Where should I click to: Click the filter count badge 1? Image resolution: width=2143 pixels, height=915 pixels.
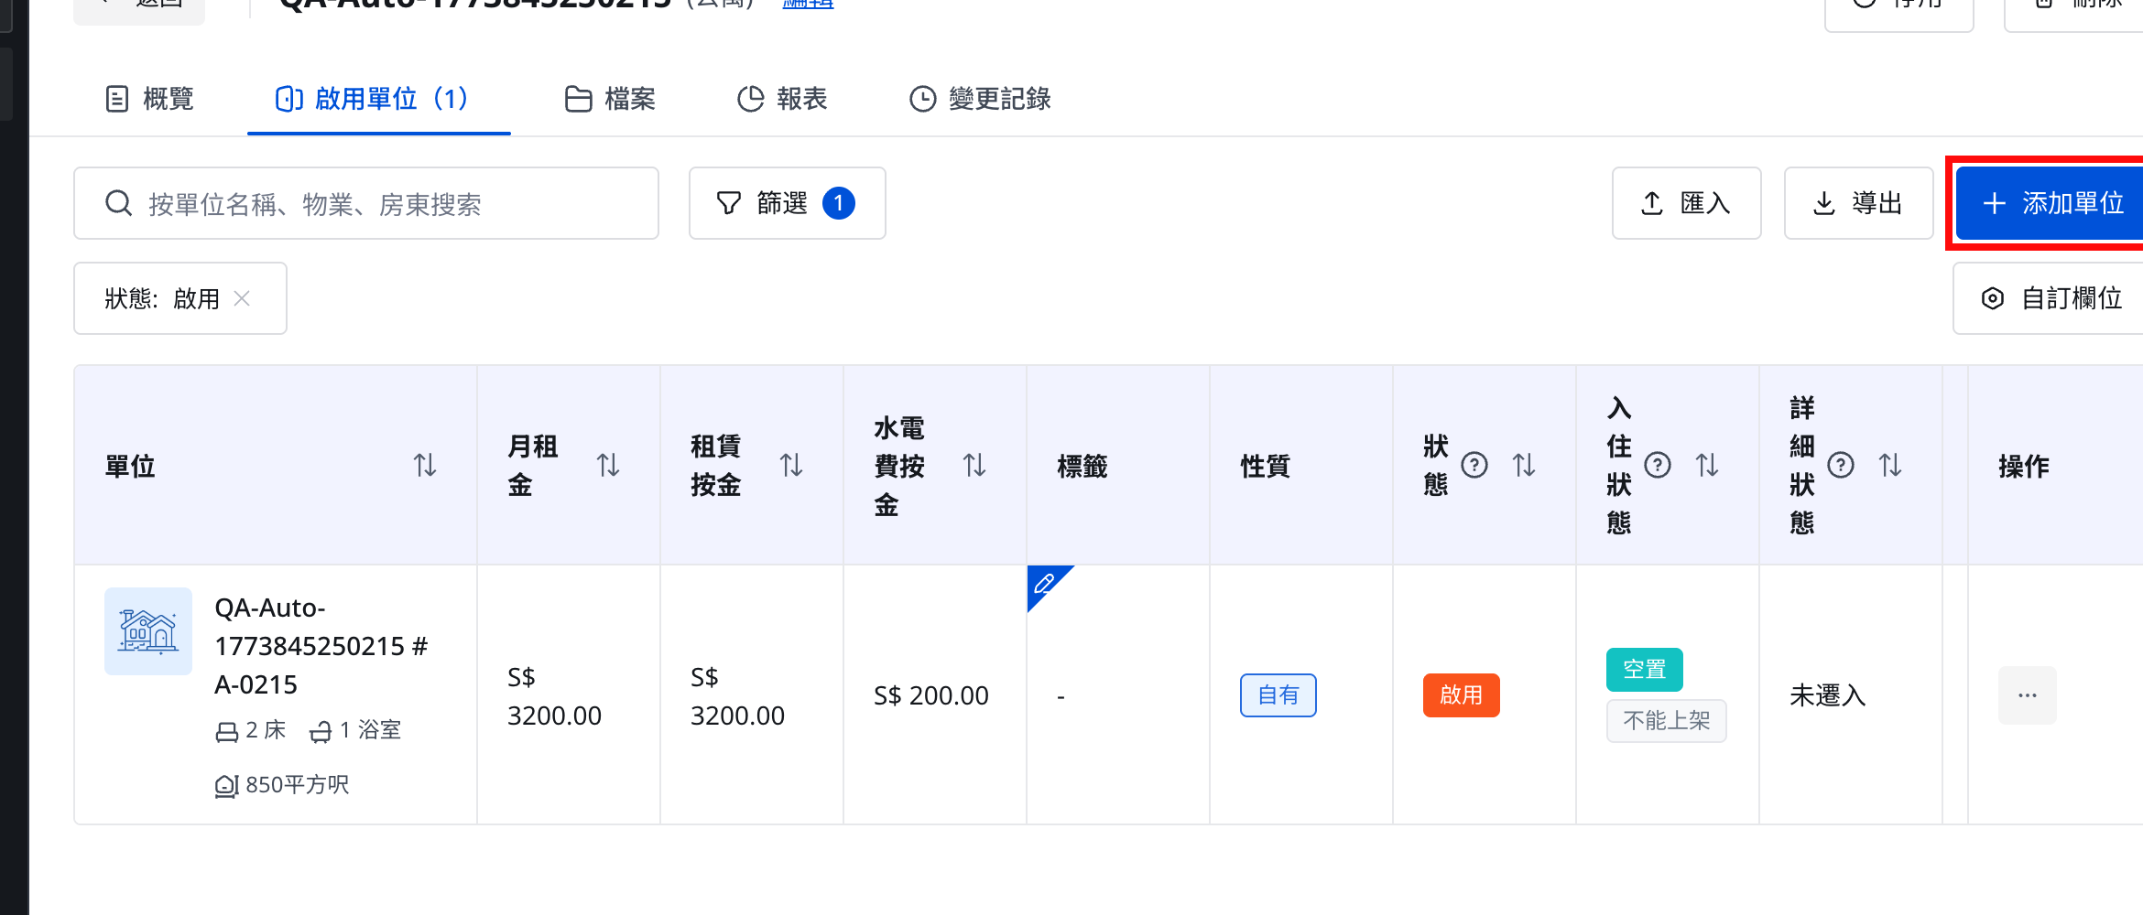pyautogui.click(x=839, y=203)
